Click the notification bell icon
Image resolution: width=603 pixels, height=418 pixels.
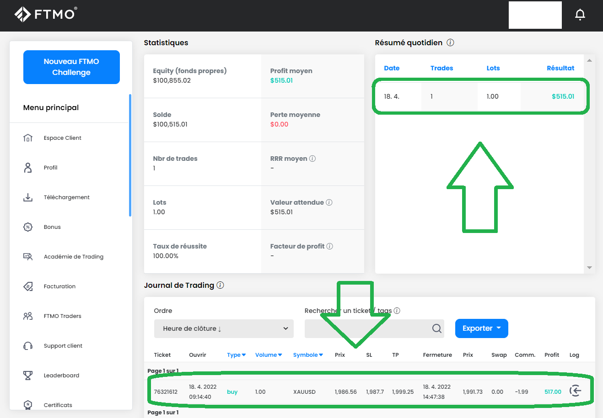click(x=580, y=15)
